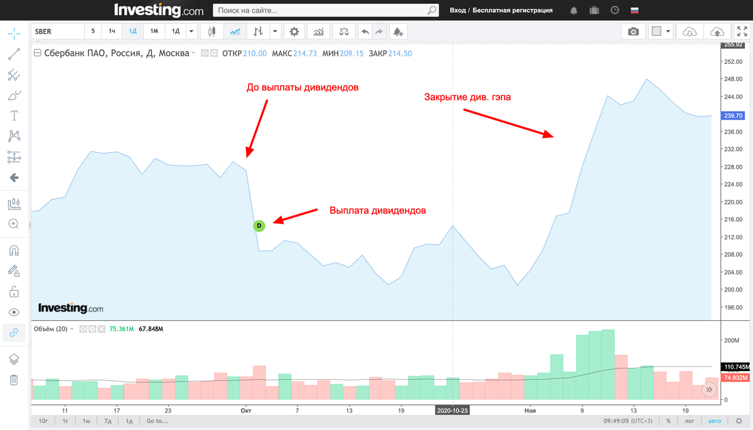The image size is (753, 430).
Task: Click the Вход login link
Action: 457,11
